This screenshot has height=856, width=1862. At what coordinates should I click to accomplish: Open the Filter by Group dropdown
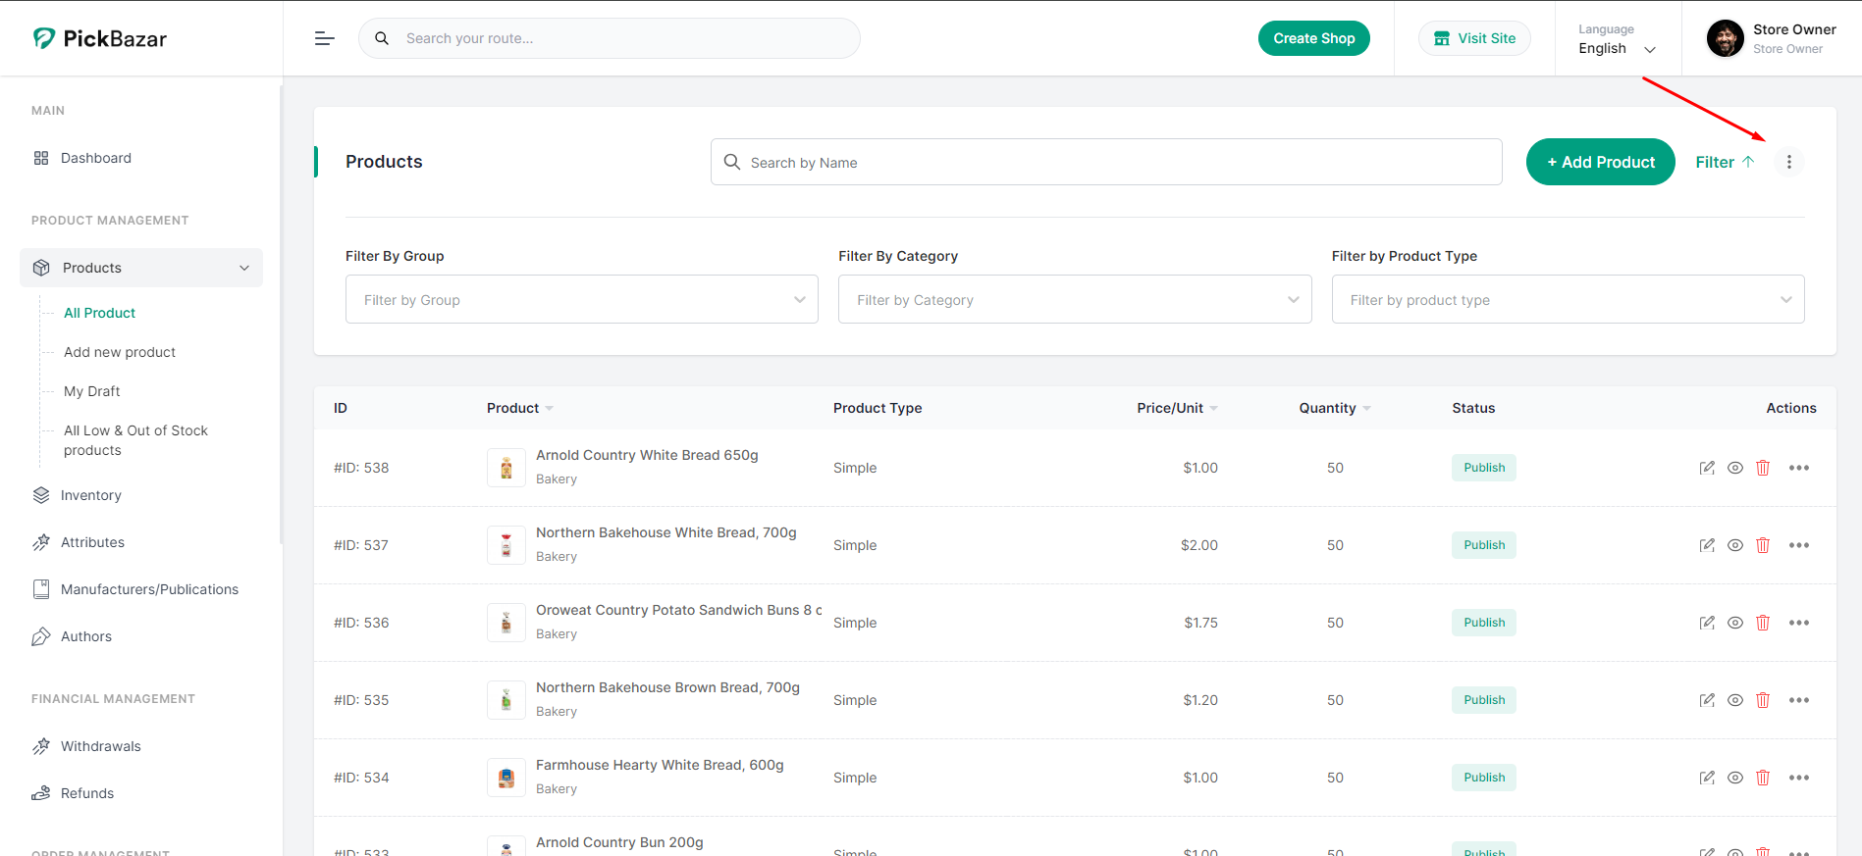pyautogui.click(x=581, y=299)
